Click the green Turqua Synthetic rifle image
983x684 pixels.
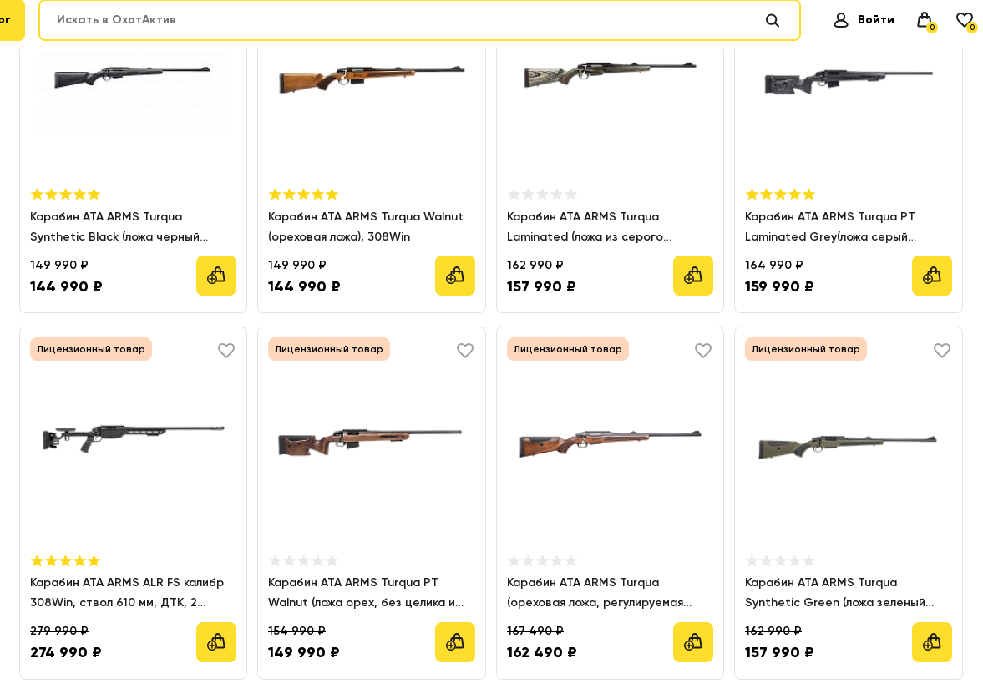point(848,444)
